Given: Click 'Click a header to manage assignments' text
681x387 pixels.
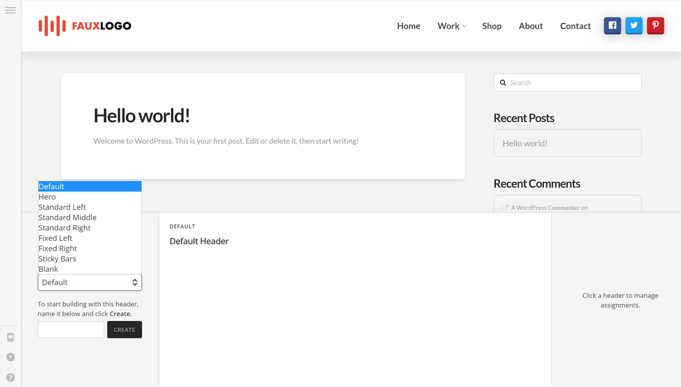Looking at the screenshot, I should click(x=620, y=300).
